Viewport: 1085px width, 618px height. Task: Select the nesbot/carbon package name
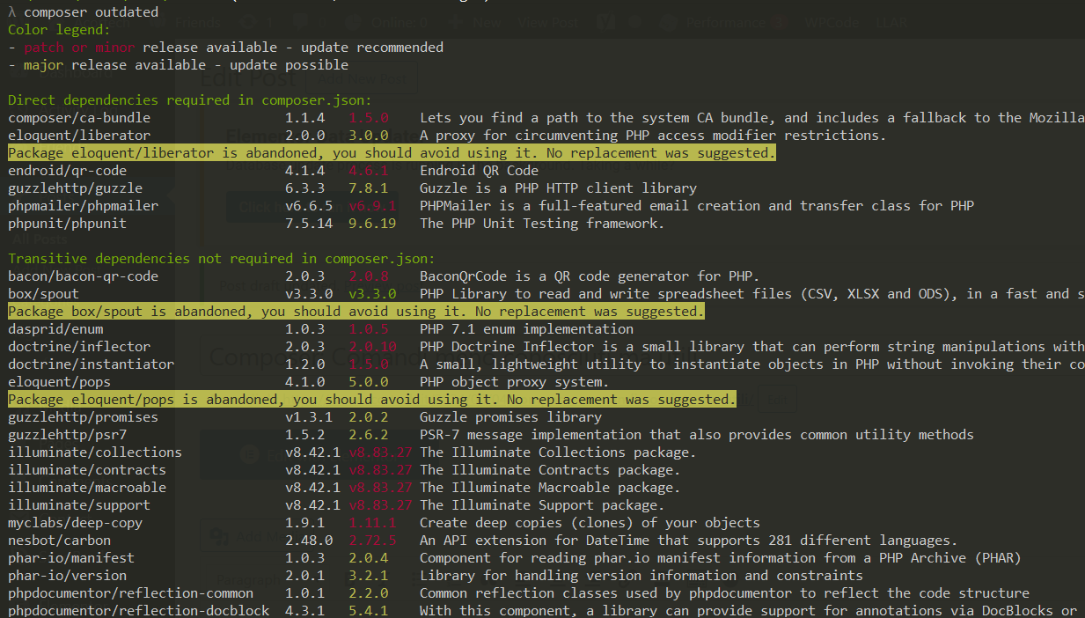[59, 541]
